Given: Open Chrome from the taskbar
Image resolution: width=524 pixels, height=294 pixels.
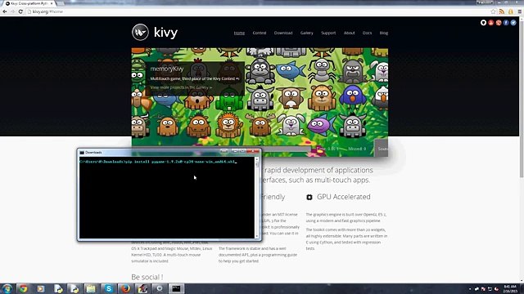Looking at the screenshot, I should tap(23, 288).
